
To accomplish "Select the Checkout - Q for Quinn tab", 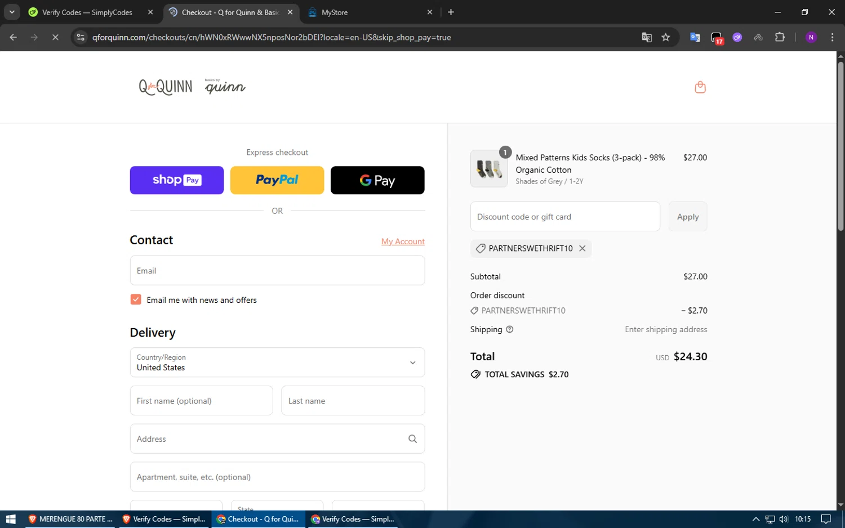I will pyautogui.click(x=230, y=12).
